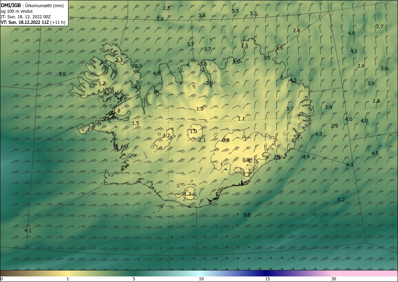
Task: Click the 5.0 value label
Action: coord(247,215)
